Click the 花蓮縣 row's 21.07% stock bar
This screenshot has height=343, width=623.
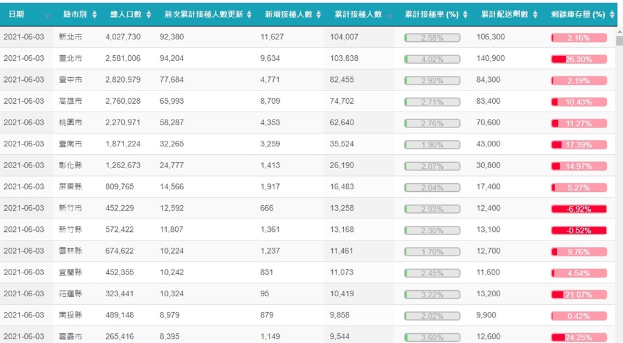579,294
